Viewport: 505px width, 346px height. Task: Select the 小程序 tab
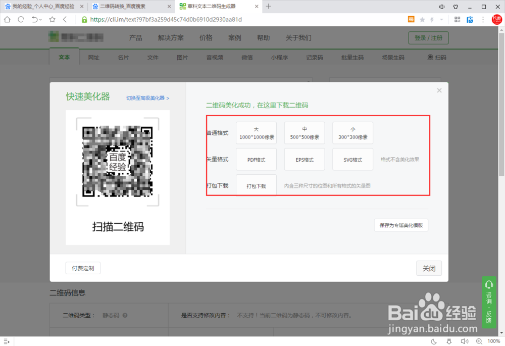pyautogui.click(x=279, y=58)
